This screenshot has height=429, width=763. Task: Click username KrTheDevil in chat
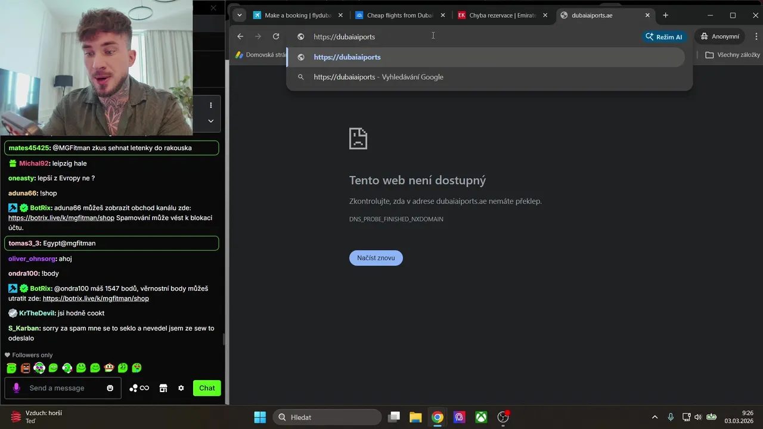click(37, 313)
